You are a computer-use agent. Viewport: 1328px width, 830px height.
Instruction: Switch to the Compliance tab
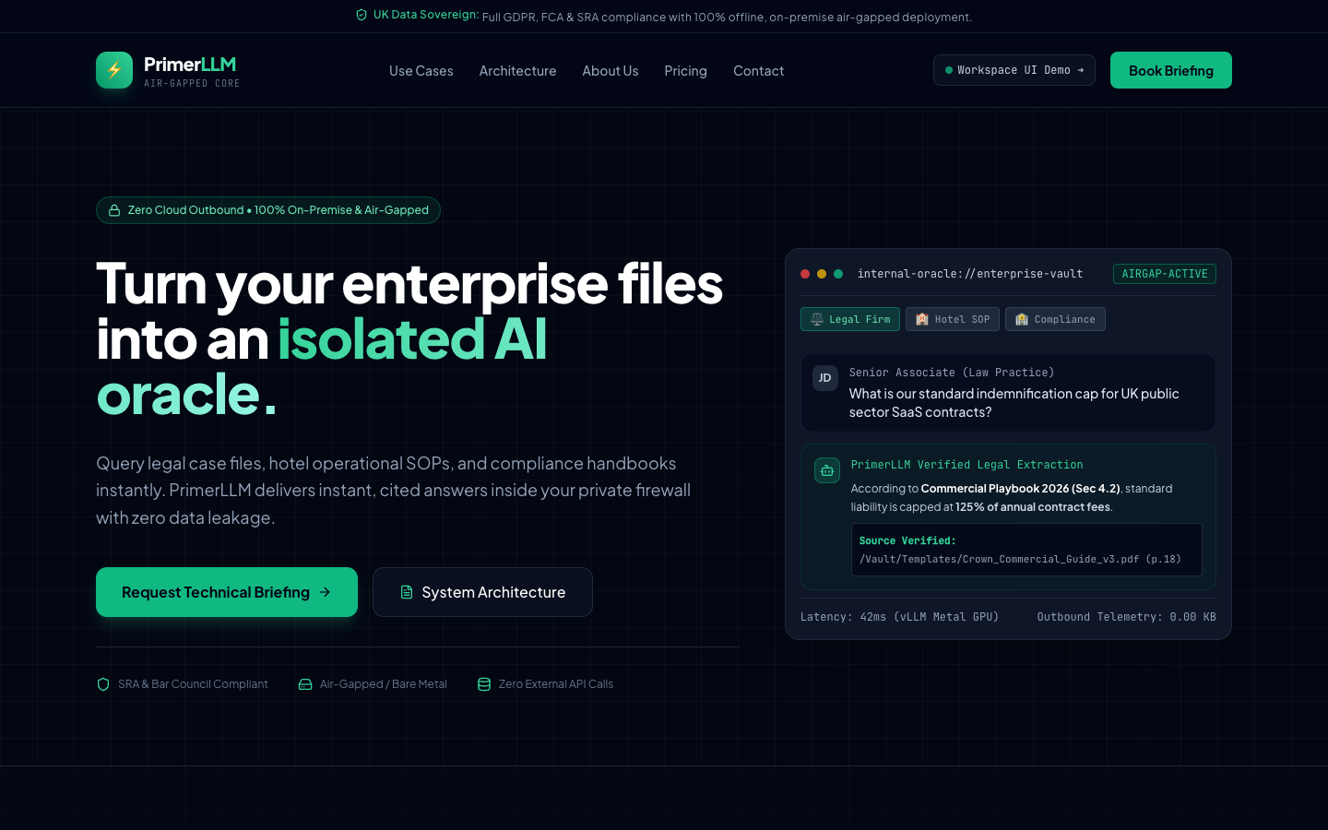pyautogui.click(x=1055, y=319)
